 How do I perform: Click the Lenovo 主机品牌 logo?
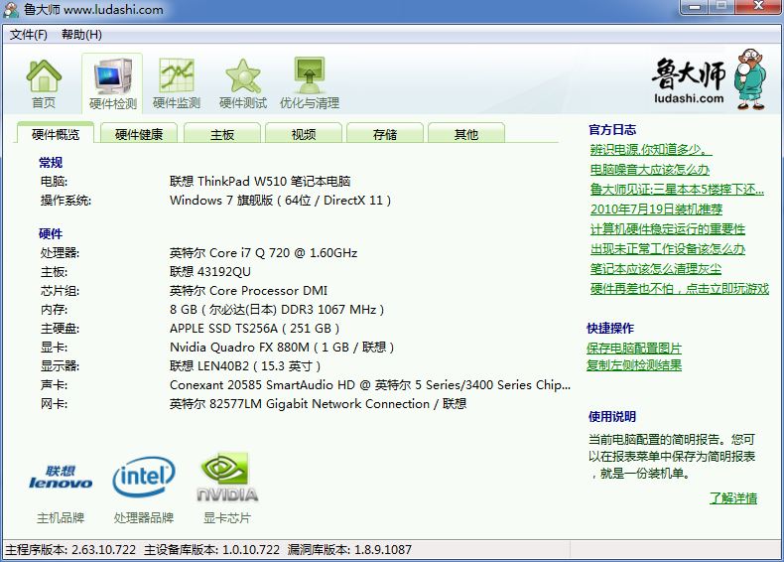pyautogui.click(x=61, y=478)
